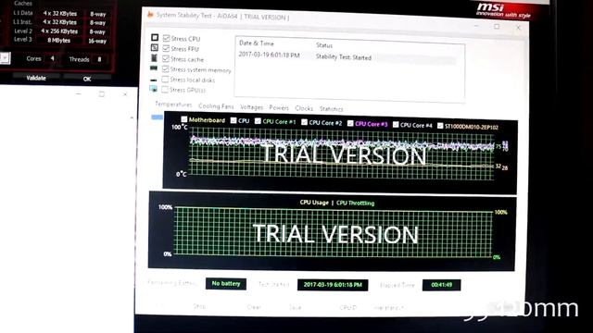This screenshot has width=593, height=333.
Task: Toggle CPU Core #1 graph checkbox
Action: click(x=258, y=121)
